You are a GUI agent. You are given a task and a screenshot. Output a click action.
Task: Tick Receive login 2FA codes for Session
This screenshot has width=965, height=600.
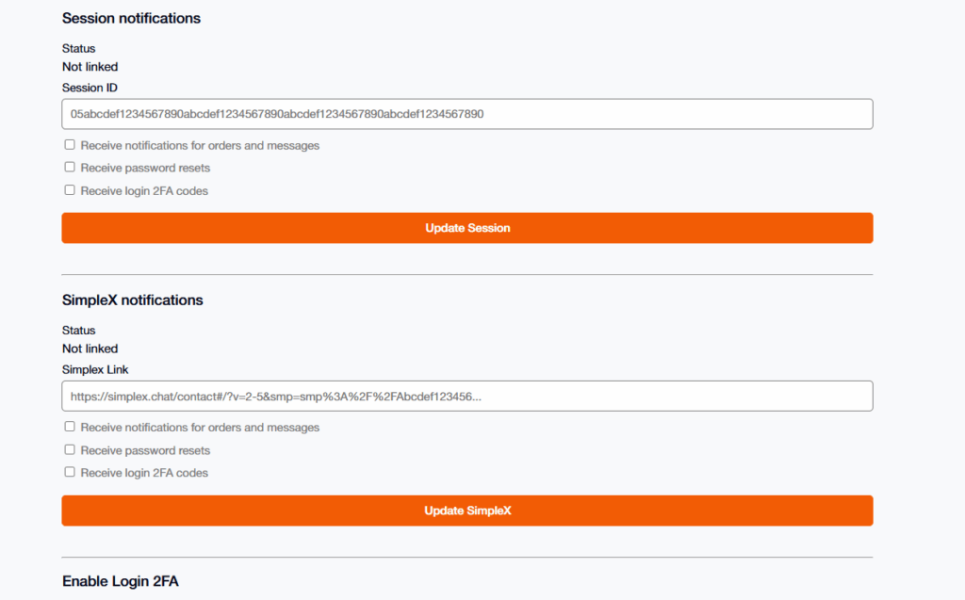(x=70, y=190)
